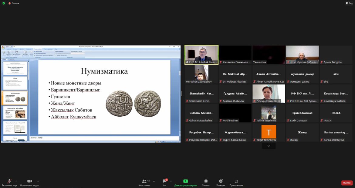Click the green encryption shield icon

(4, 3)
